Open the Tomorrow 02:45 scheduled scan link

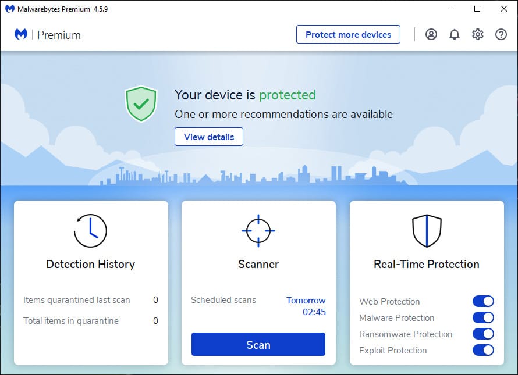306,306
